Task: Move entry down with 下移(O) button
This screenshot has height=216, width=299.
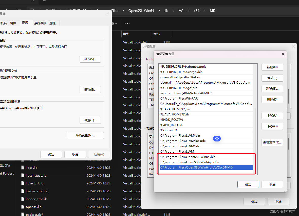Action: (x=272, y=126)
